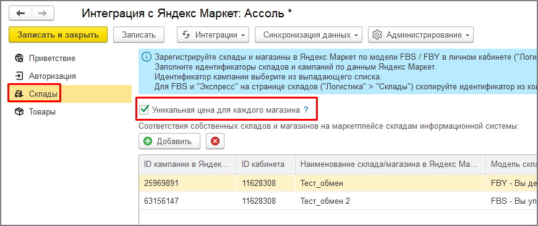Select the Тест_обмен name cell

click(390, 184)
